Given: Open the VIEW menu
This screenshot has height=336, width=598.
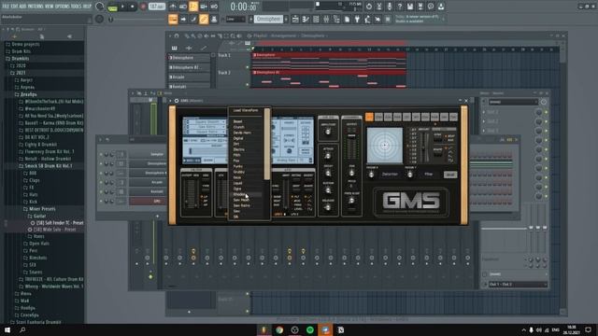Looking at the screenshot, I should [x=50, y=7].
